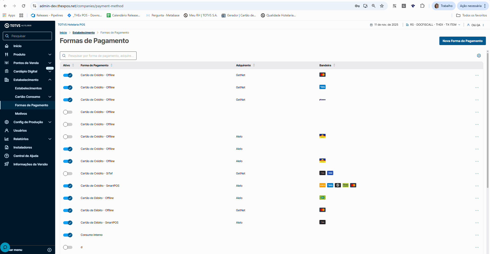
Task: Open Instaladores in the sidebar
Action: pyautogui.click(x=23, y=147)
